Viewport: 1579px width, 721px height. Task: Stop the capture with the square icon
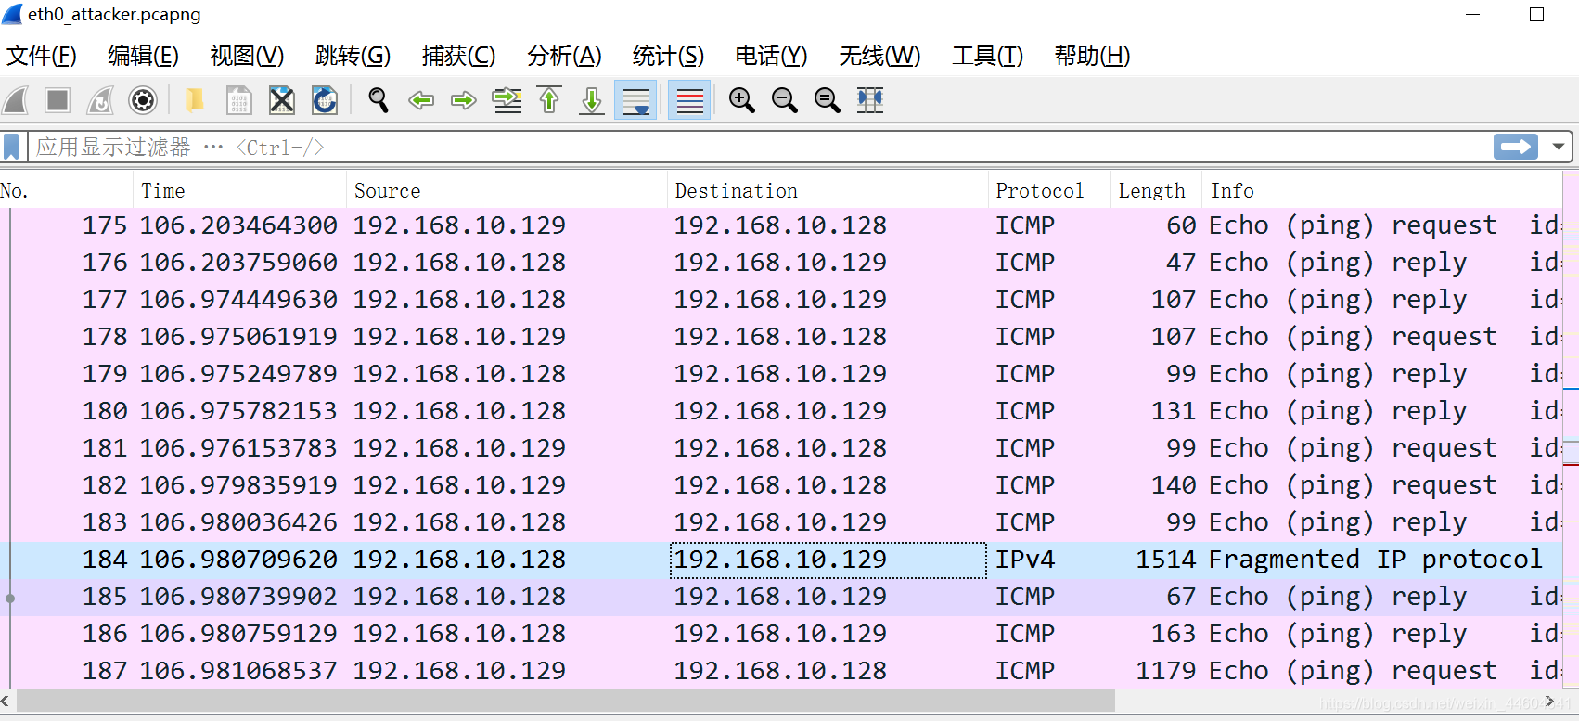(58, 99)
